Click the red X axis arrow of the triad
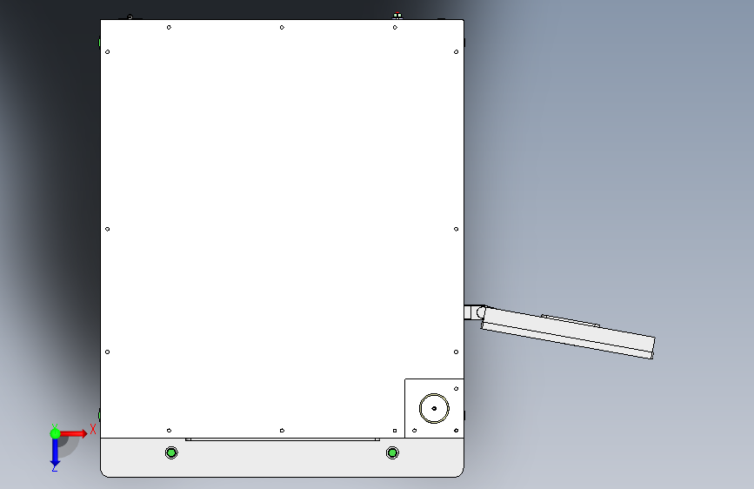754x489 pixels. coord(72,433)
